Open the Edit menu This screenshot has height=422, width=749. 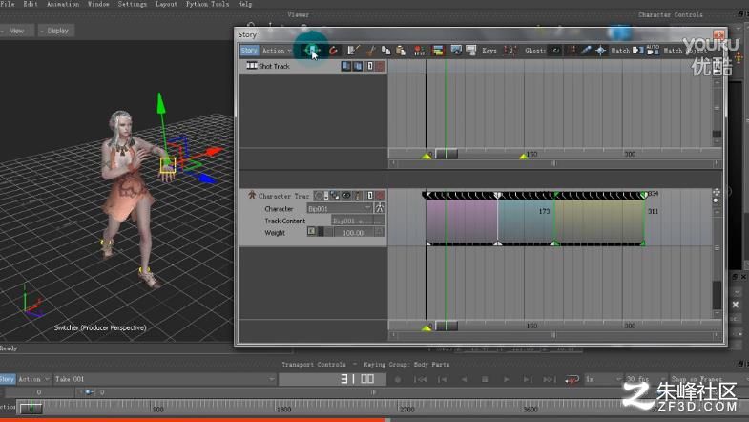pos(31,4)
